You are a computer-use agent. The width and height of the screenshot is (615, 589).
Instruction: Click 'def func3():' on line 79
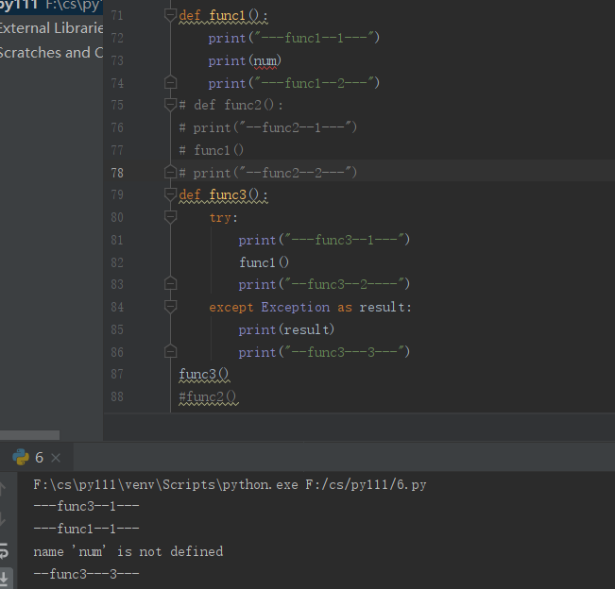click(223, 194)
